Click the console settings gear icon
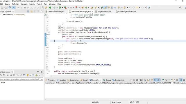186x104 pixels. pyautogui.click(x=184, y=80)
